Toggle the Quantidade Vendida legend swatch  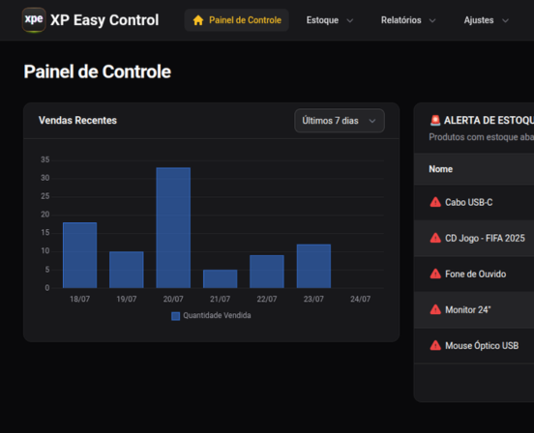pyautogui.click(x=175, y=316)
